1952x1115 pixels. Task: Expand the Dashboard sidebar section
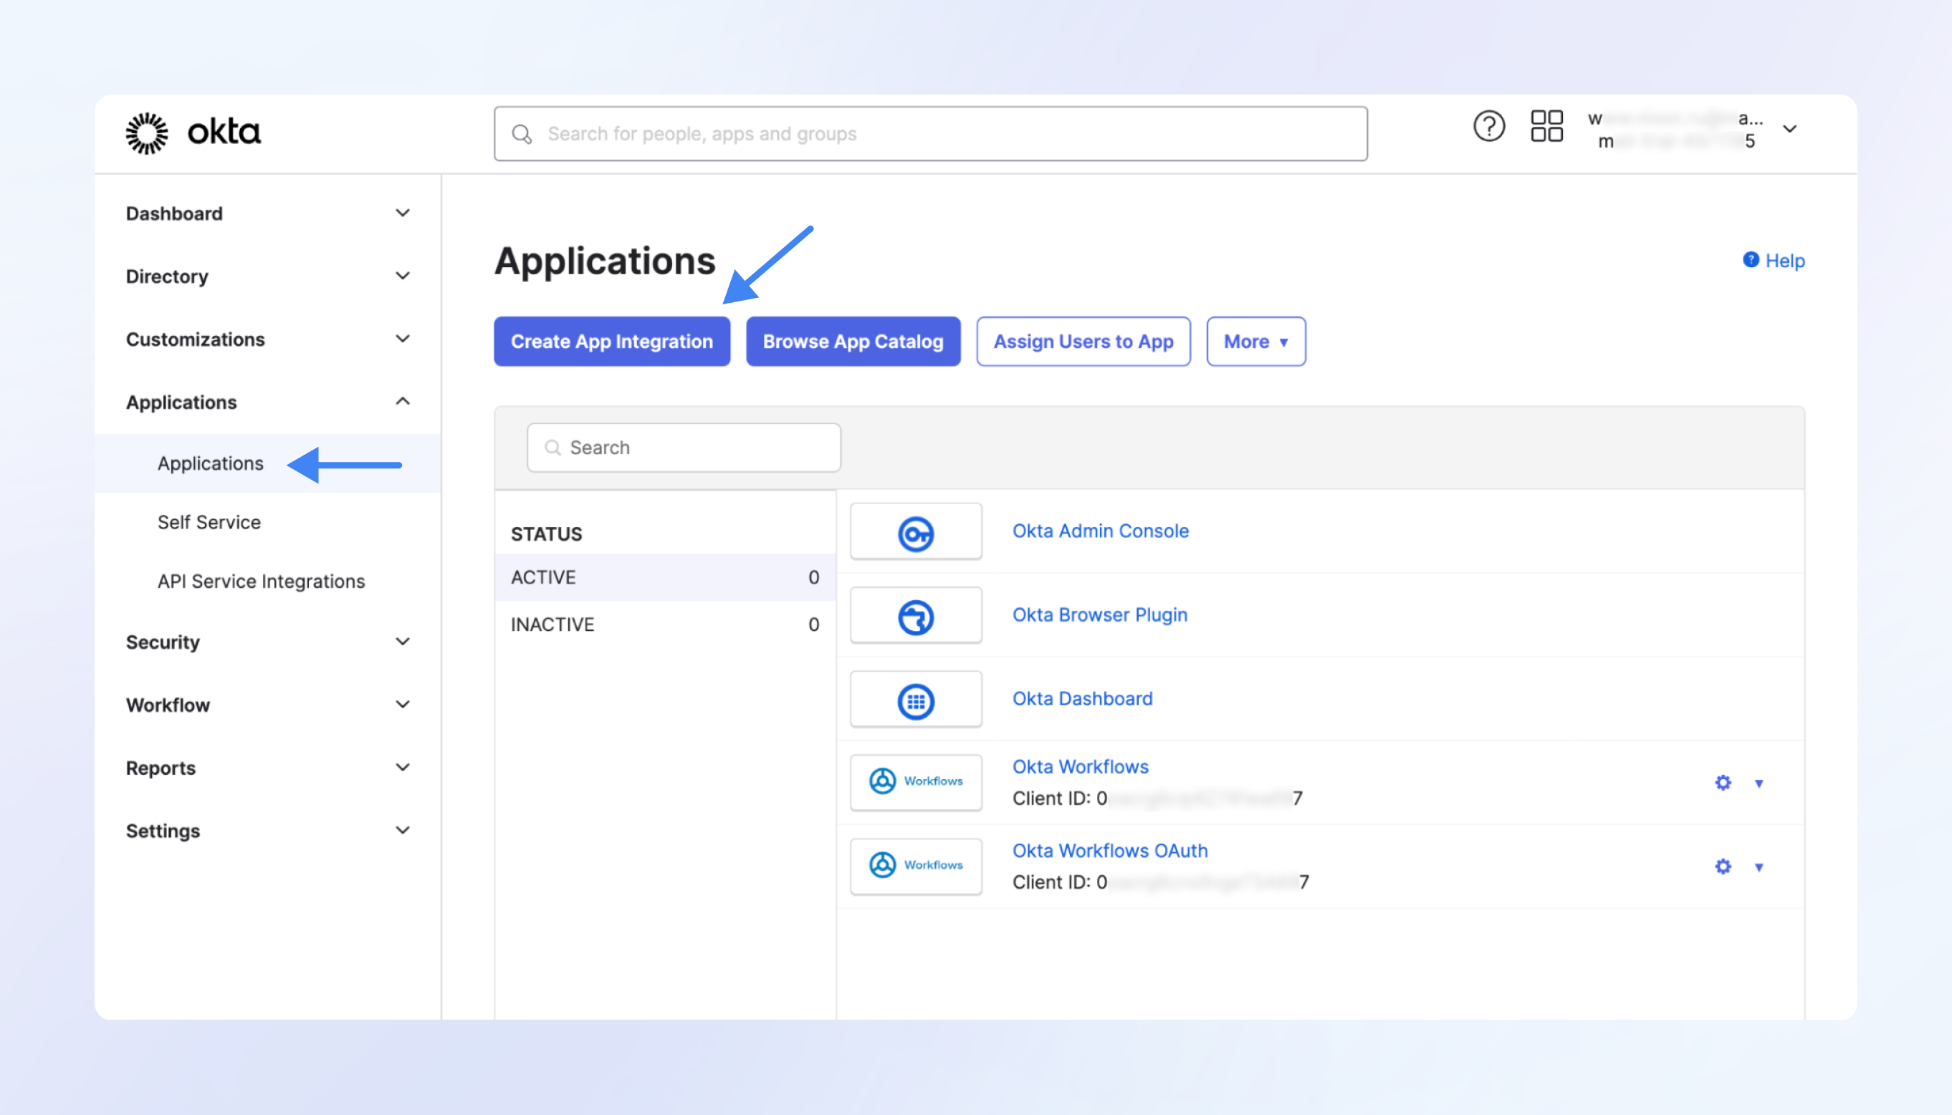click(402, 213)
